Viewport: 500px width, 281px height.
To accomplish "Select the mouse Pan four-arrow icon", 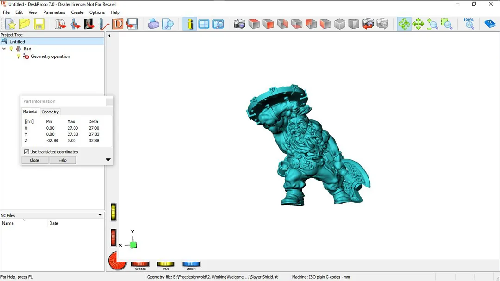I will [419, 24].
